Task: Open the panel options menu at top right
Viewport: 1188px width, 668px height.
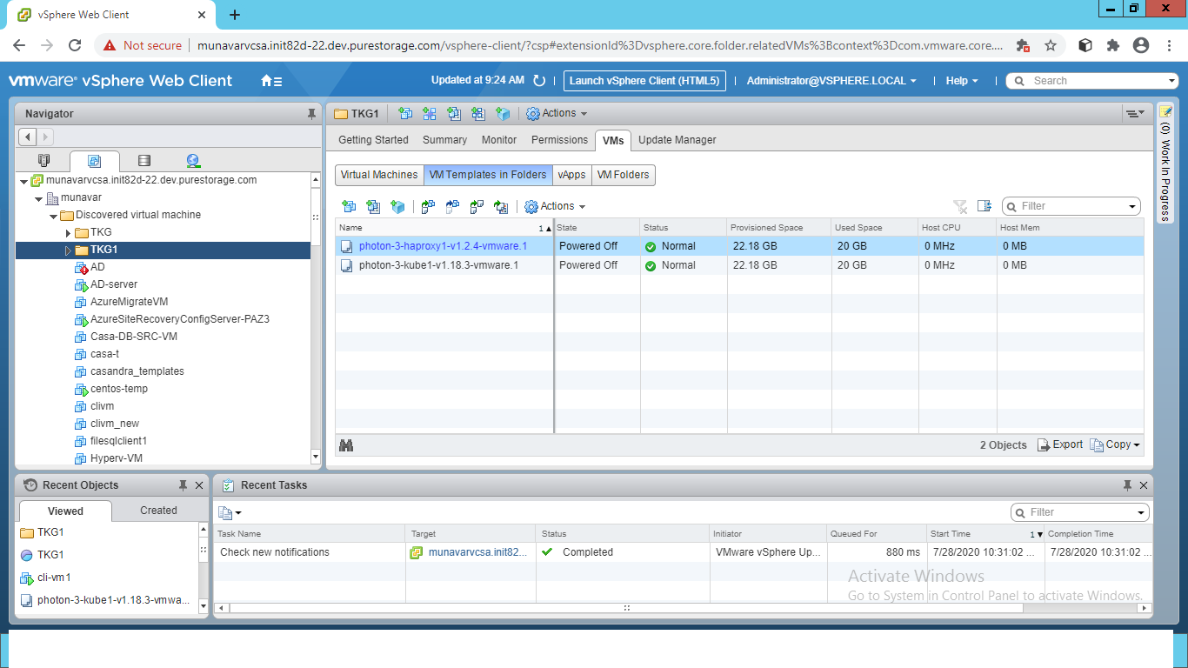Action: 1134,113
